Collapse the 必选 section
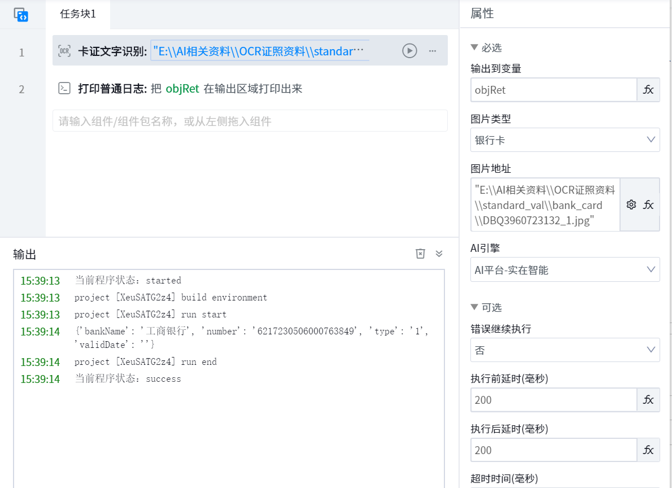Image resolution: width=672 pixels, height=488 pixels. pyautogui.click(x=474, y=48)
